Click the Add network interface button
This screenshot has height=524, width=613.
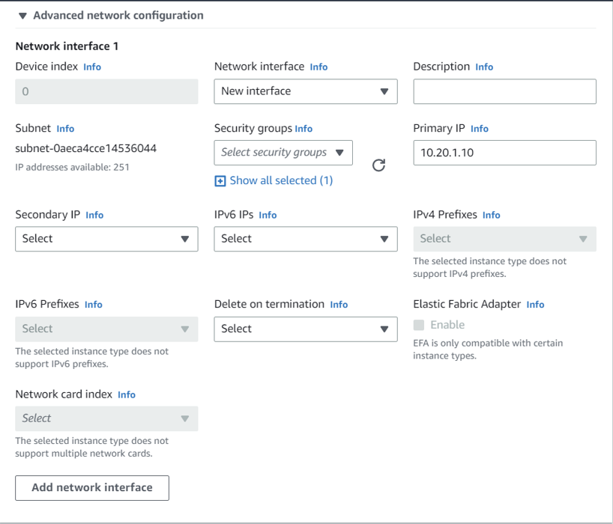pyautogui.click(x=92, y=487)
